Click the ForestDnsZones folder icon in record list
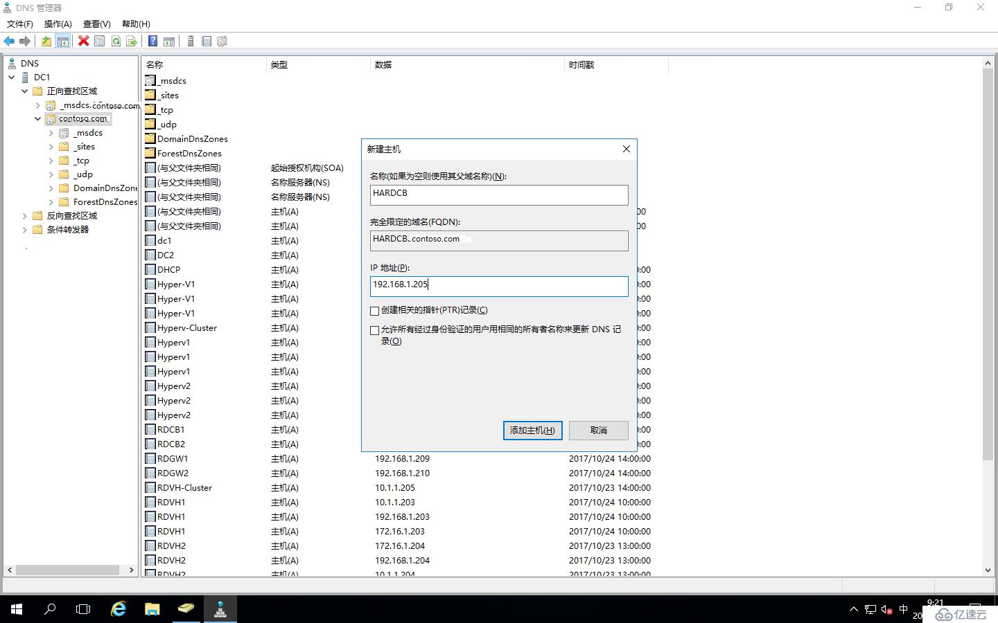 click(150, 153)
